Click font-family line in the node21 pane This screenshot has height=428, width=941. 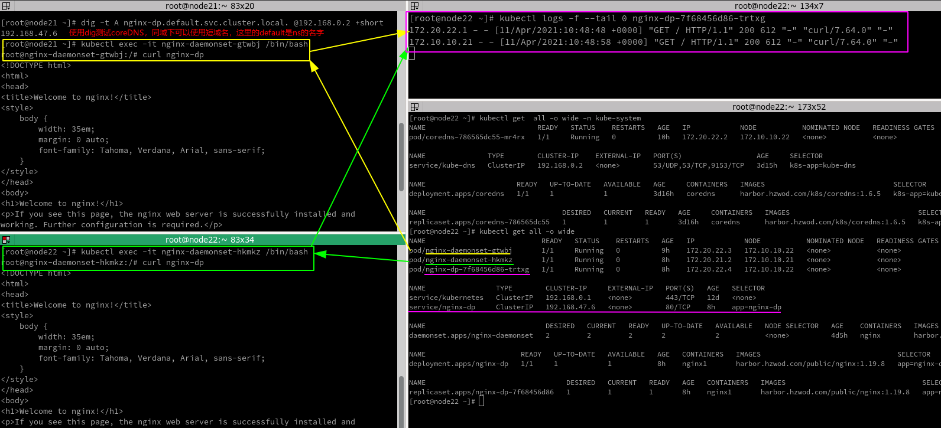pyautogui.click(x=152, y=150)
